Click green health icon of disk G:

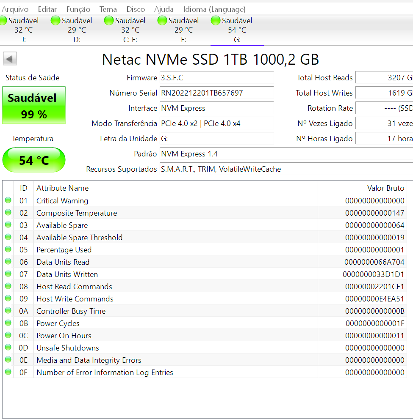click(x=216, y=21)
